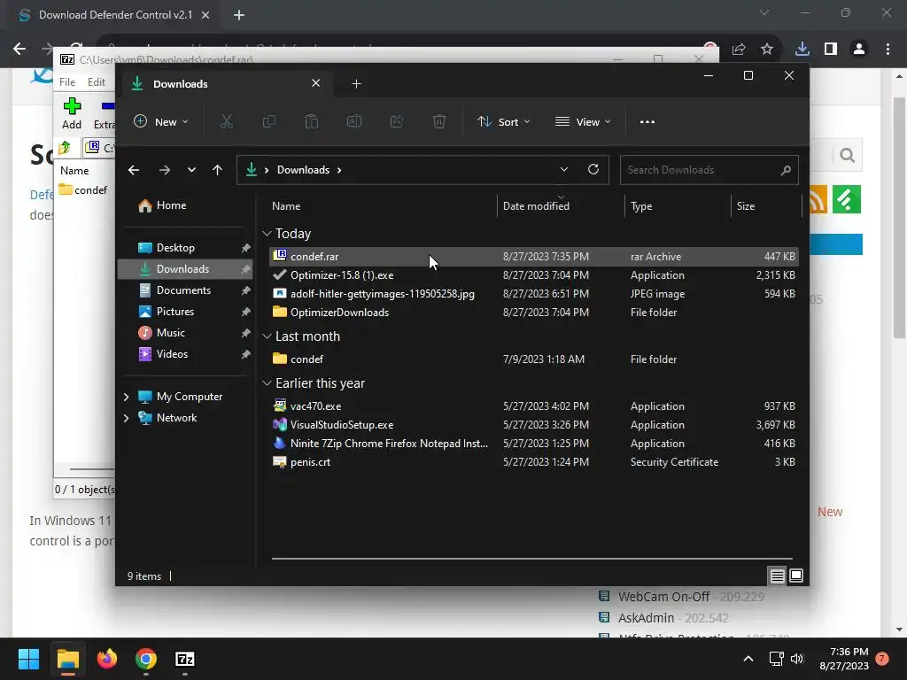Image resolution: width=907 pixels, height=680 pixels.
Task: Select the vac470.exe file
Action: 533,406
